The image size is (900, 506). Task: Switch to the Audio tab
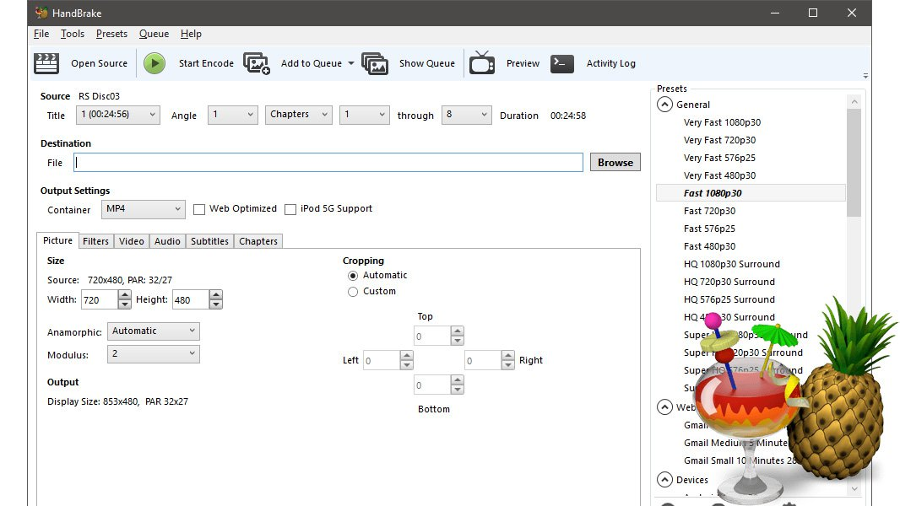(168, 241)
